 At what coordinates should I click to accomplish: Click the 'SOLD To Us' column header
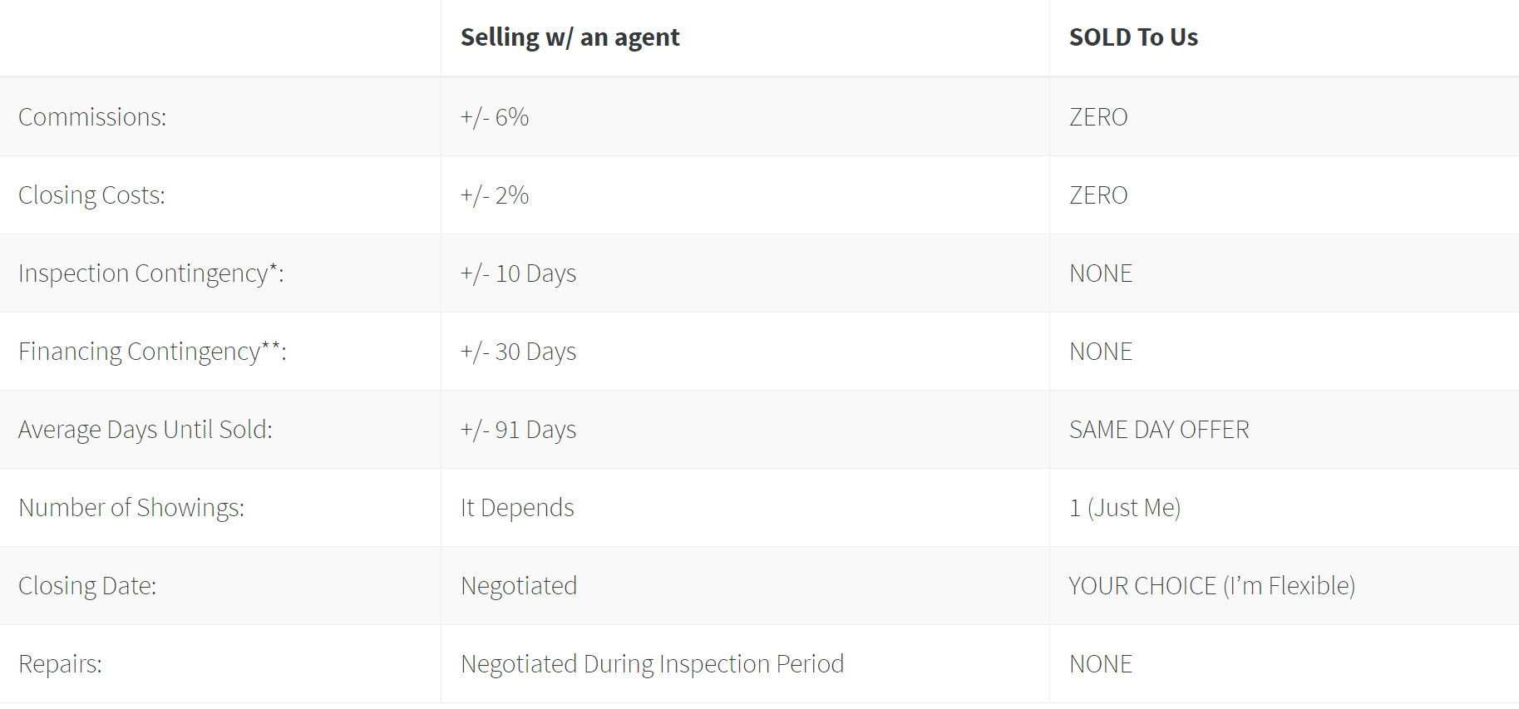pos(1133,37)
